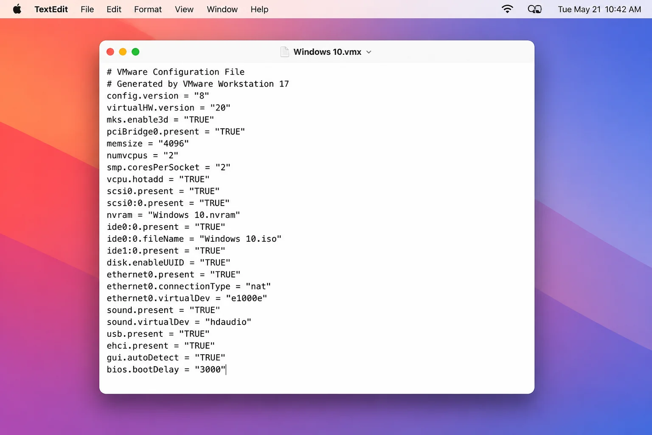Click the ide1:0.present line

[x=166, y=250]
